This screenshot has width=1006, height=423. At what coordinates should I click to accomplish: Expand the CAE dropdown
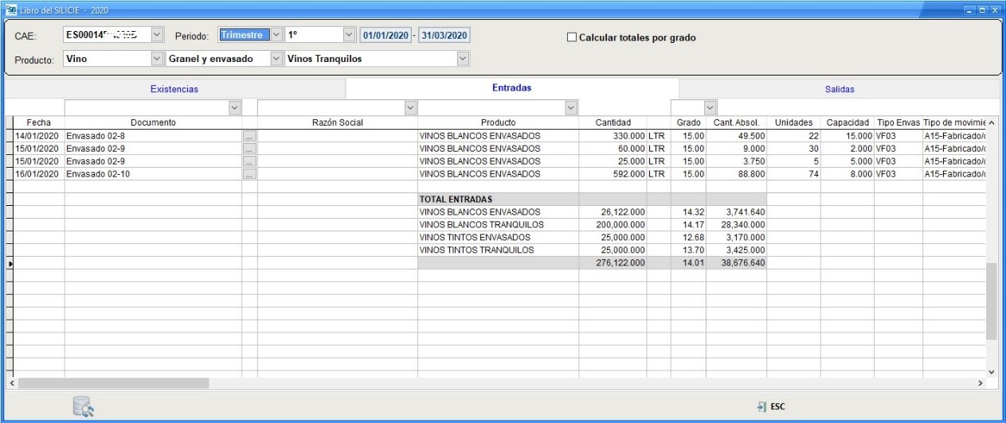[x=156, y=36]
